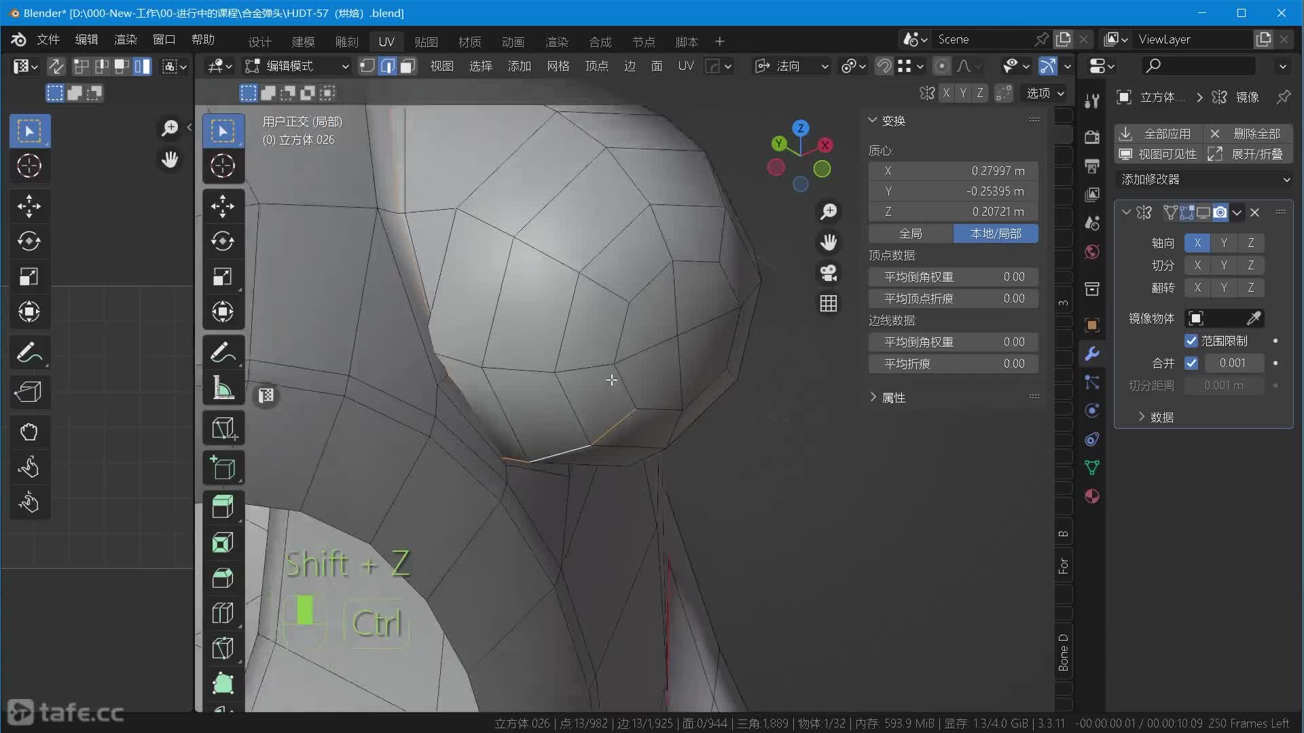Select the Rotate tool in UV editor
This screenshot has width=1304, height=733.
tap(29, 242)
